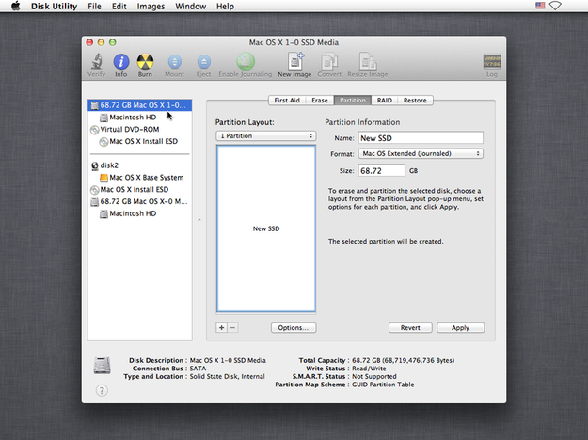Switch to the Restore tab
This screenshot has height=440, width=588.
(x=415, y=101)
